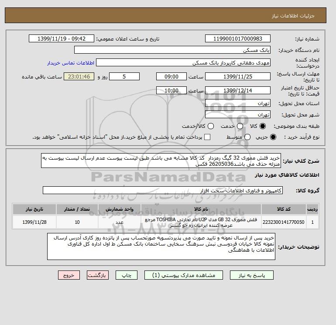Click the چاپ print button

click(x=127, y=275)
